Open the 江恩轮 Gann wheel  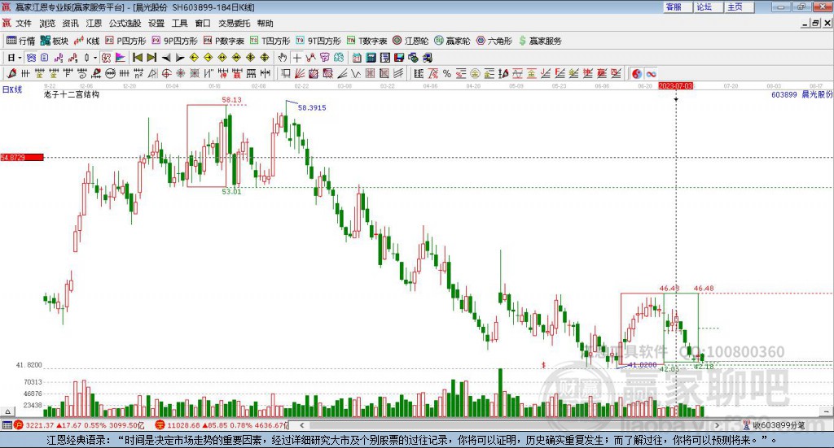(x=410, y=41)
